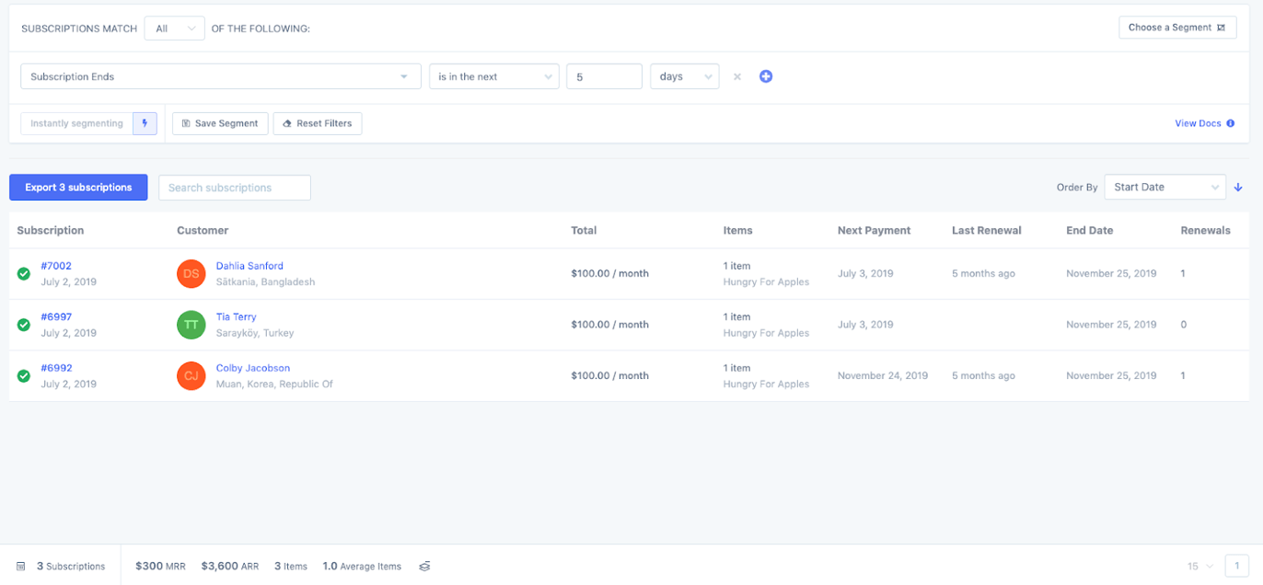Open the 'days' time unit dropdown
Image resolution: width=1263 pixels, height=585 pixels.
[x=684, y=76]
